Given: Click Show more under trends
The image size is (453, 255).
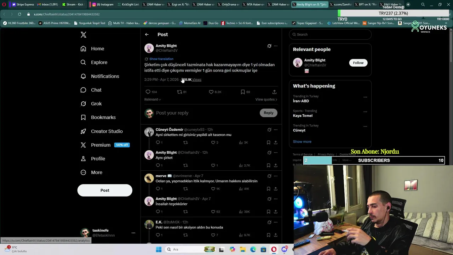Looking at the screenshot, I should click(302, 142).
